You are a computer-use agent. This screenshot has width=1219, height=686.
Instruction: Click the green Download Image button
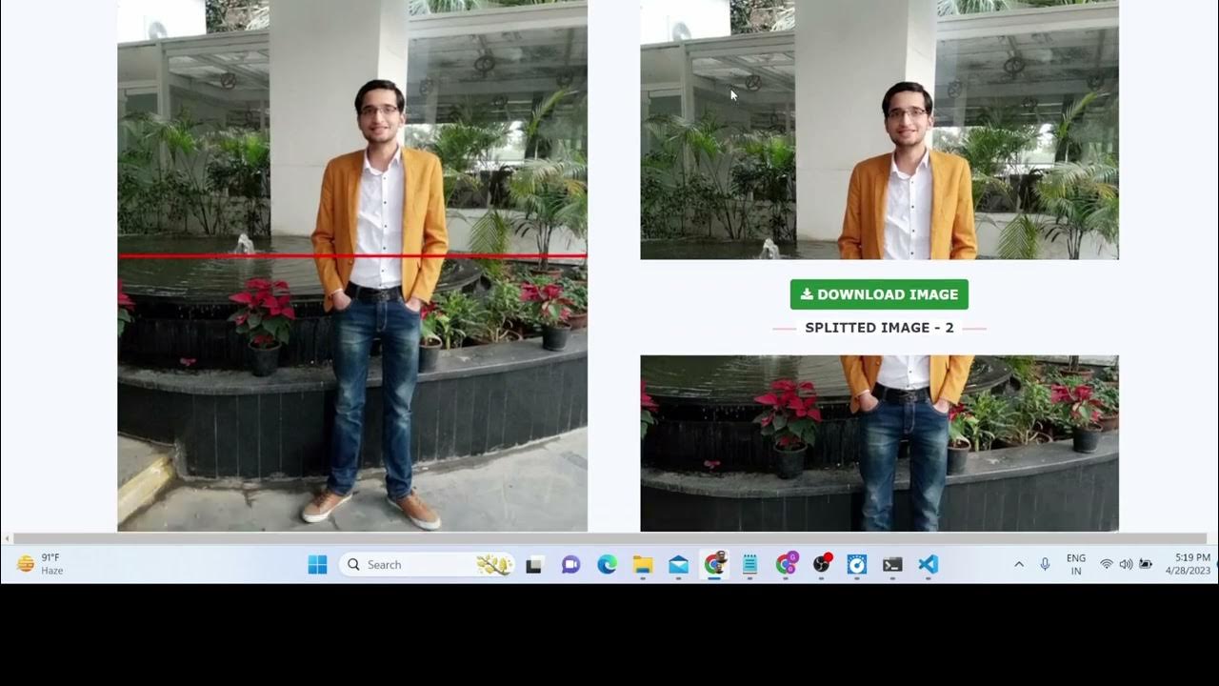(879, 294)
